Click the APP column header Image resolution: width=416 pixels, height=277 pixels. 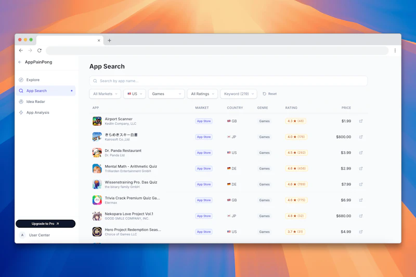click(x=96, y=108)
